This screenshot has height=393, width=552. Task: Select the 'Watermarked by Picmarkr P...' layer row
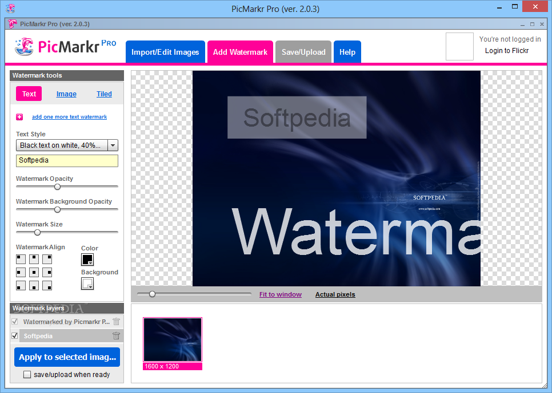67,321
